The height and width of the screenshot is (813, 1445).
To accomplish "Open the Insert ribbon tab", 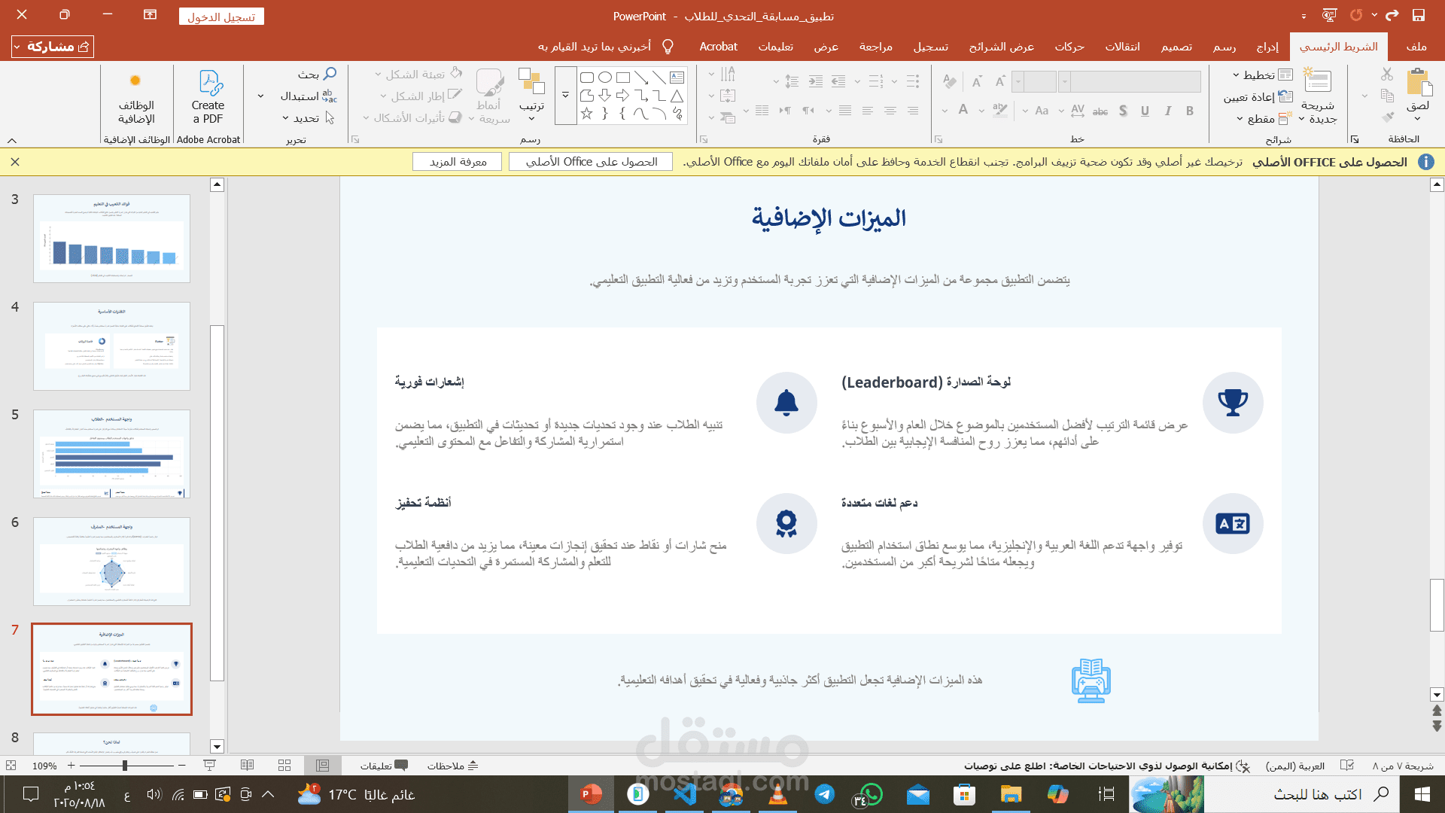I will (1267, 47).
